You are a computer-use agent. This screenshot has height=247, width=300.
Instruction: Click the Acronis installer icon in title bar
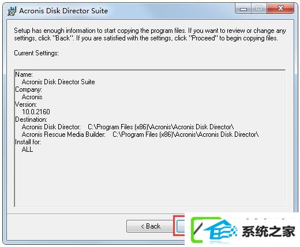click(x=12, y=11)
